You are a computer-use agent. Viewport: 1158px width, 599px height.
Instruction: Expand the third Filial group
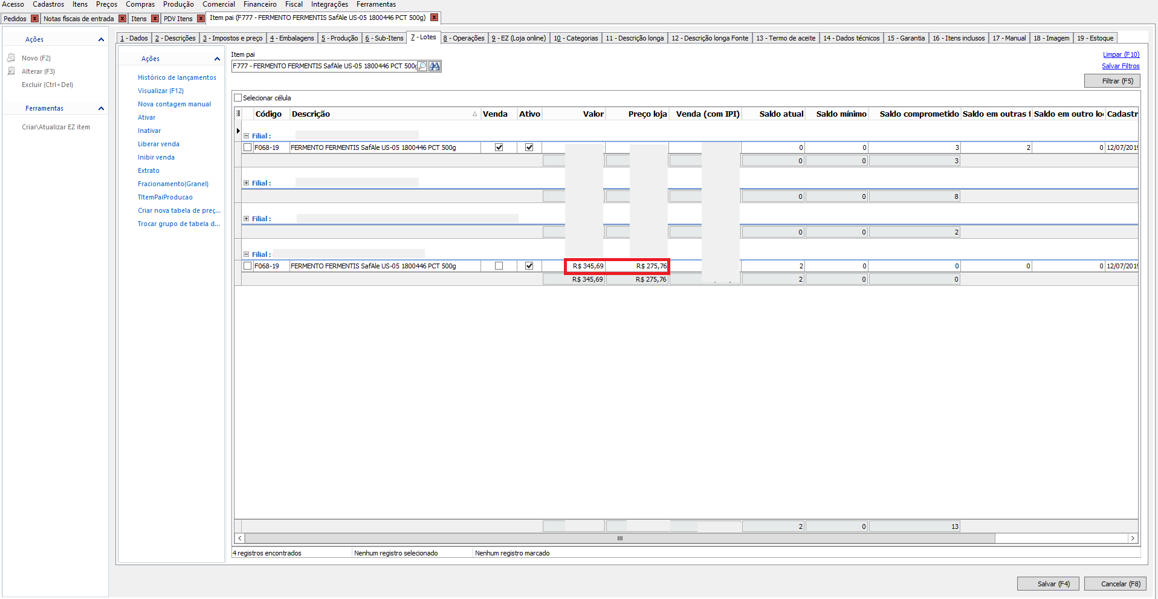pyautogui.click(x=246, y=219)
